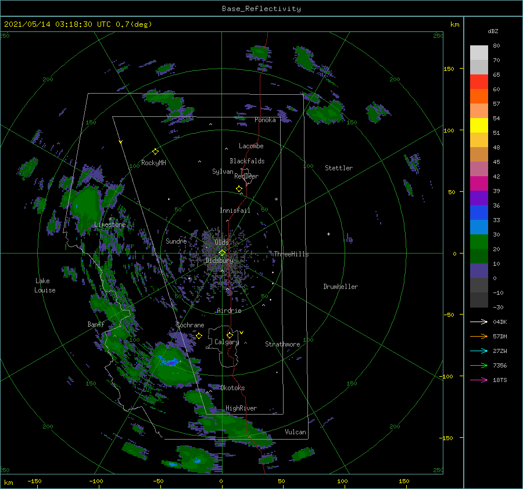Click the green 7356 arrow in legend
The image size is (523, 489).
479,366
